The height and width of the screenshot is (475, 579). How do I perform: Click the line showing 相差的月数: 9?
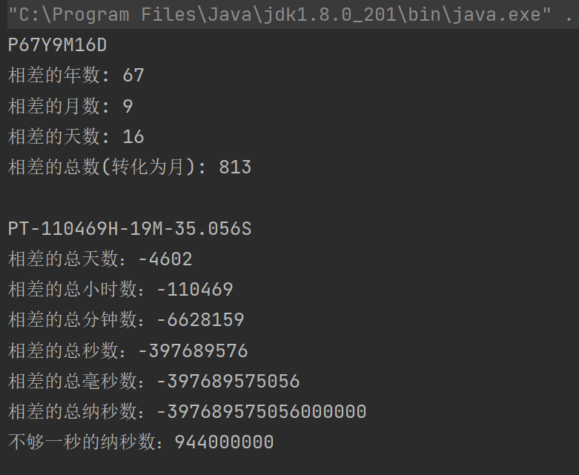[x=70, y=106]
